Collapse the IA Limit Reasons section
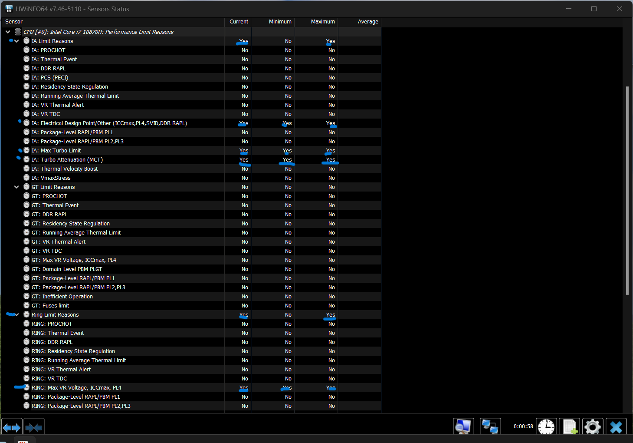This screenshot has width=633, height=443. coord(16,41)
